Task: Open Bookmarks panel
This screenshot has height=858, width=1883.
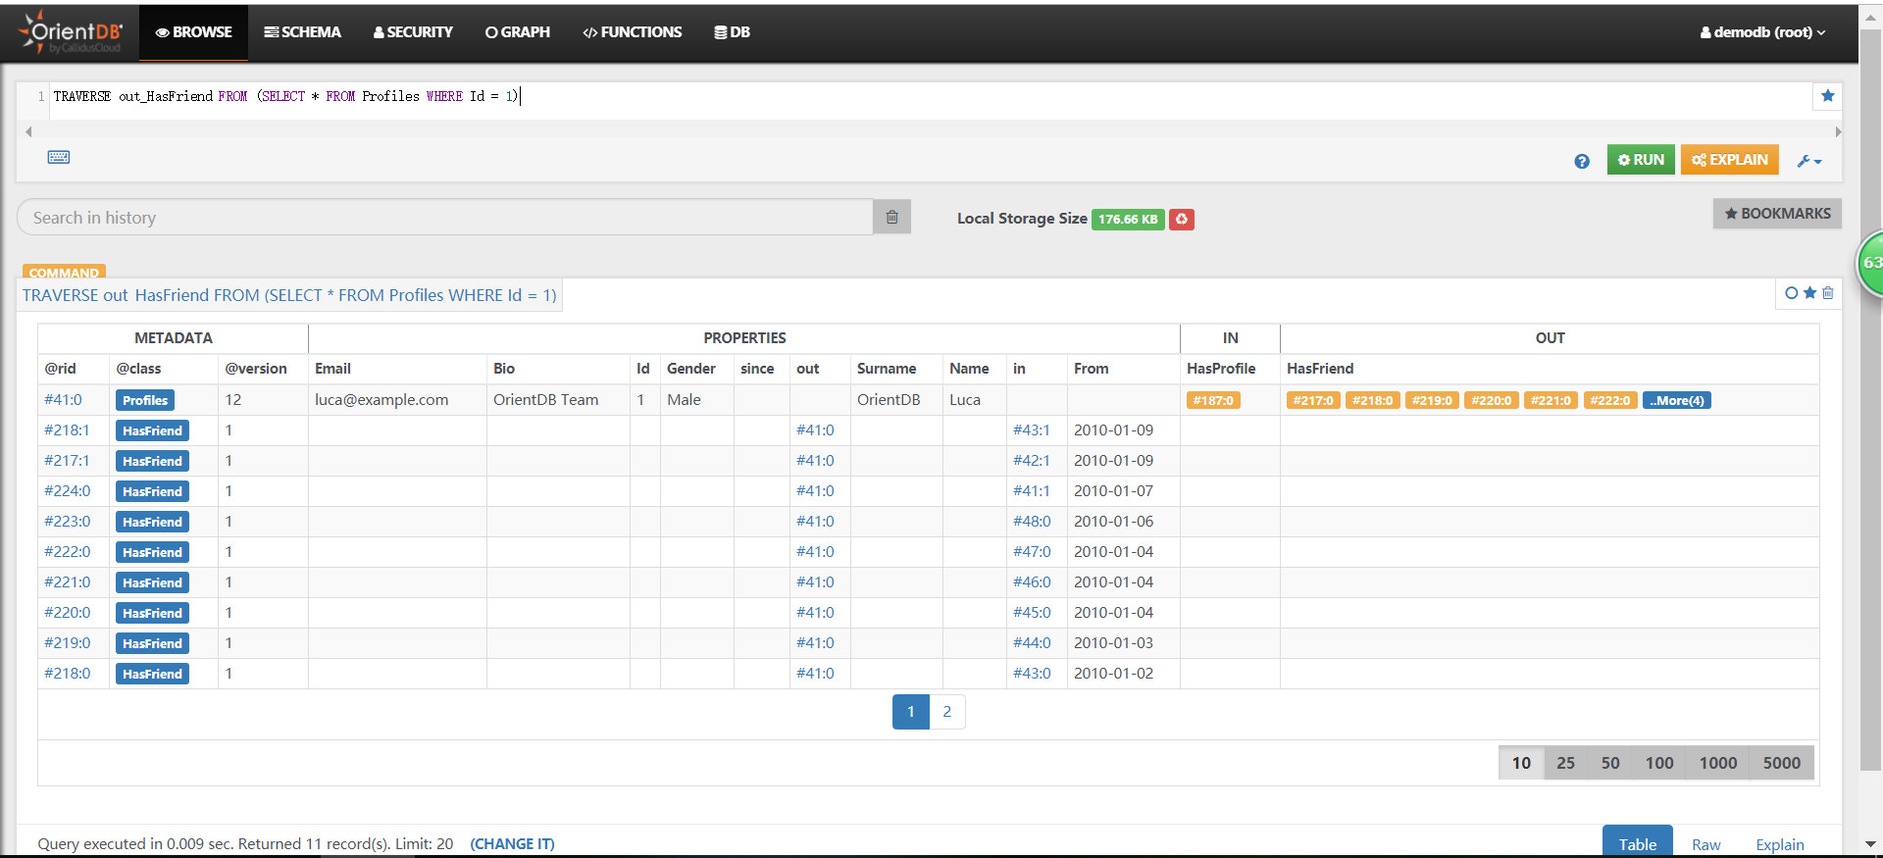Action: tap(1777, 214)
